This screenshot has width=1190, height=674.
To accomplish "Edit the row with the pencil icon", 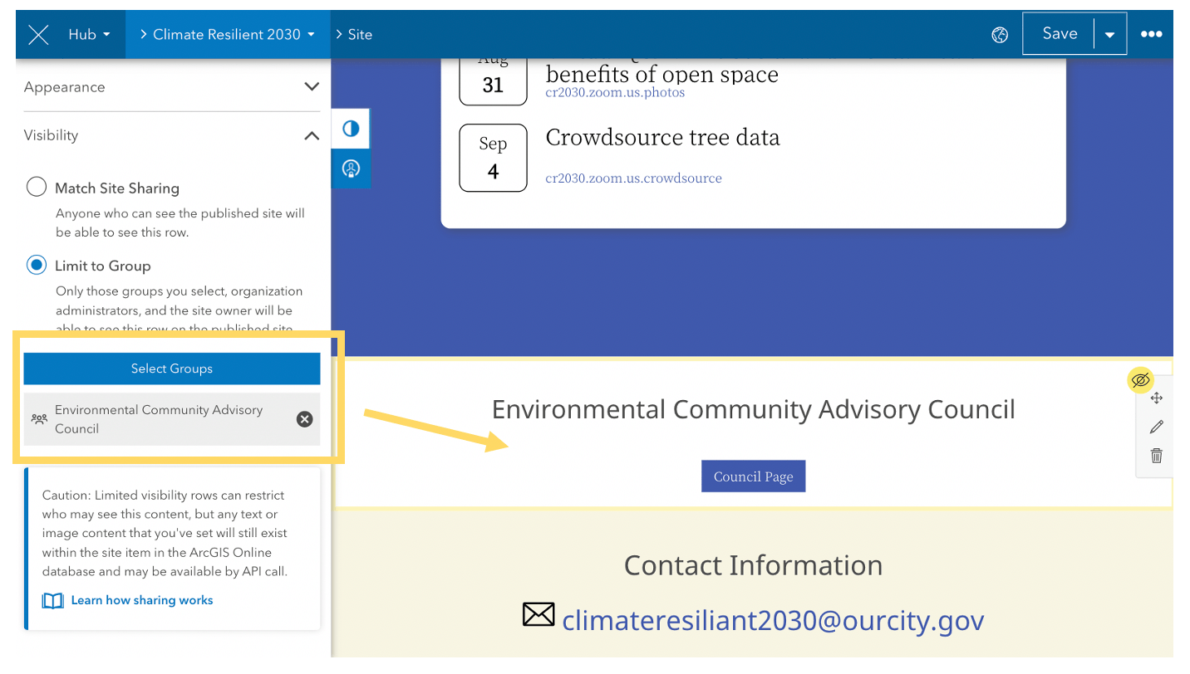I will (1156, 427).
